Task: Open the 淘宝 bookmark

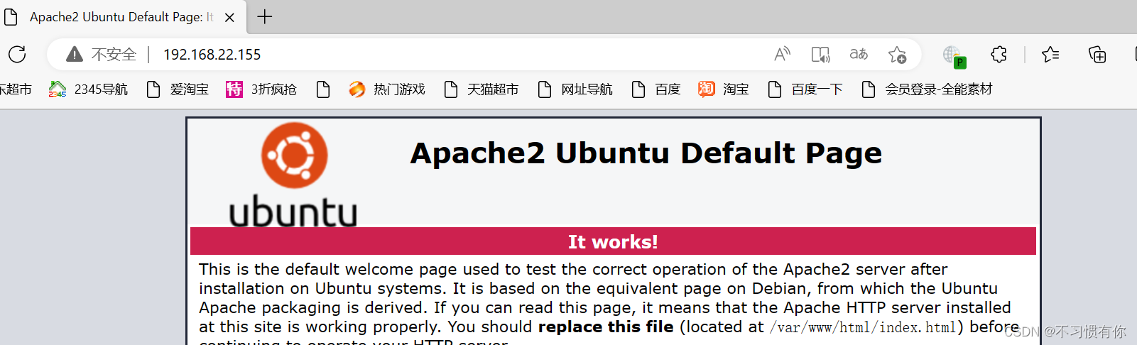Action: tap(723, 89)
